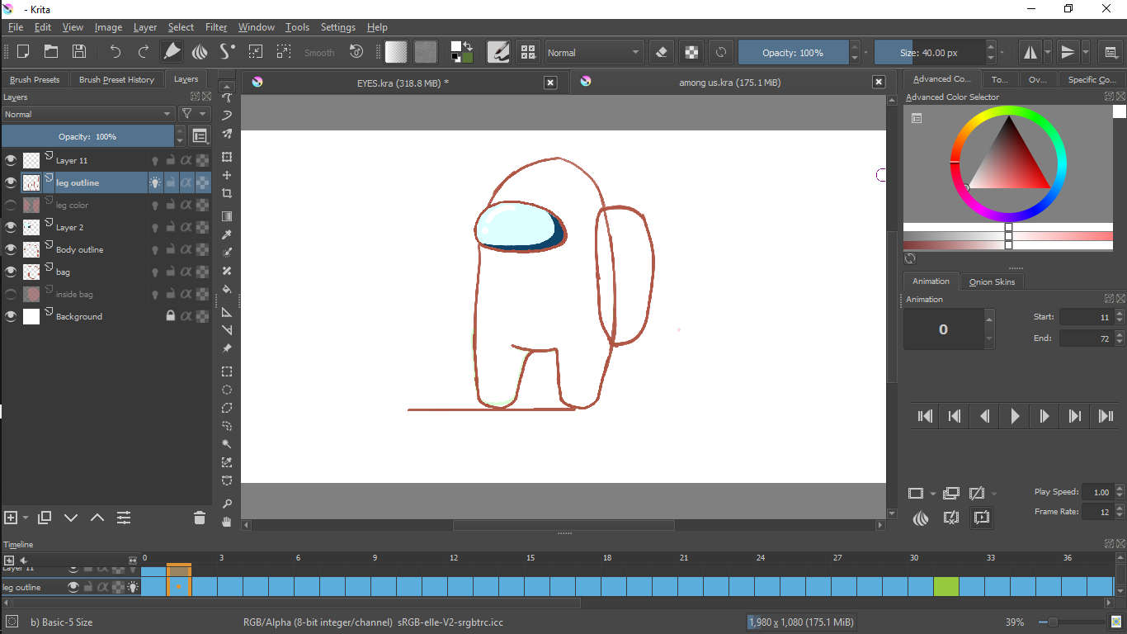Switch to the EYES.kra document tab
Image resolution: width=1127 pixels, height=634 pixels.
403,83
